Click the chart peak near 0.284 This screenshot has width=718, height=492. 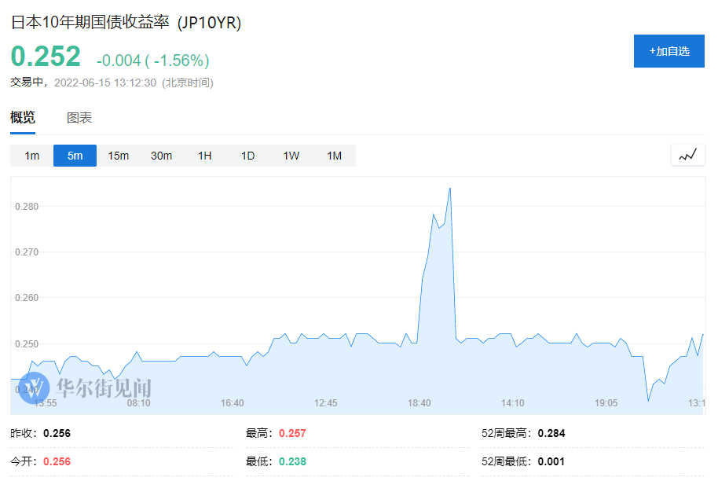(449, 188)
